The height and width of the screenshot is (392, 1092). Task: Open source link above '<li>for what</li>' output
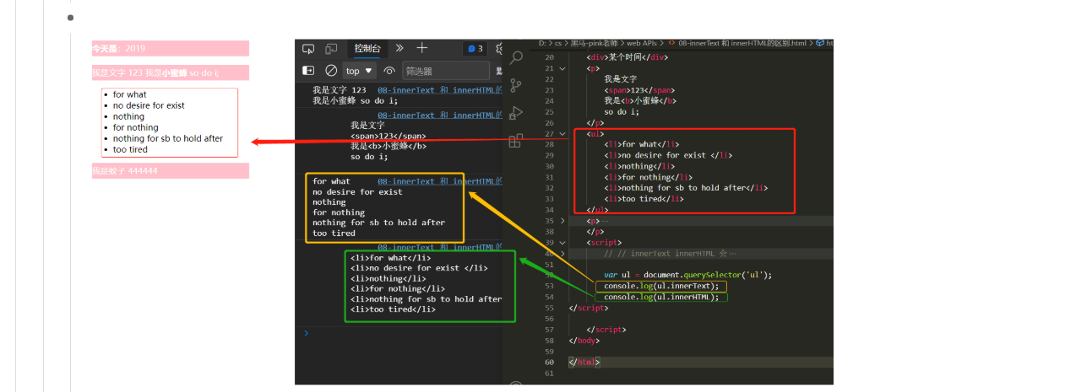pyautogui.click(x=440, y=247)
